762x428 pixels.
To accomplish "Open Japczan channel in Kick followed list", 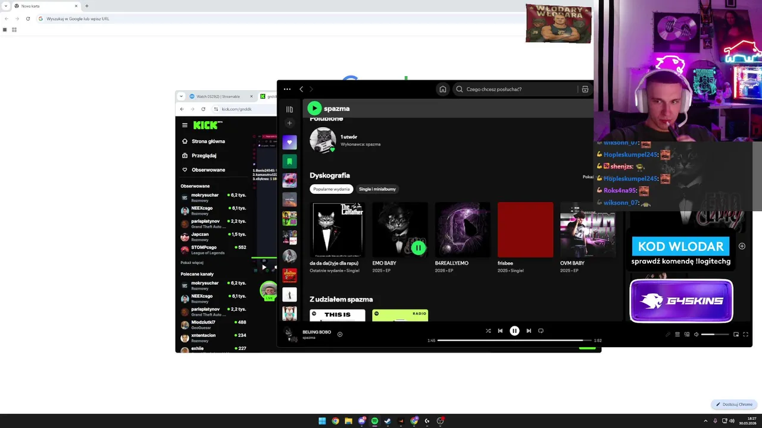I will pos(213,237).
